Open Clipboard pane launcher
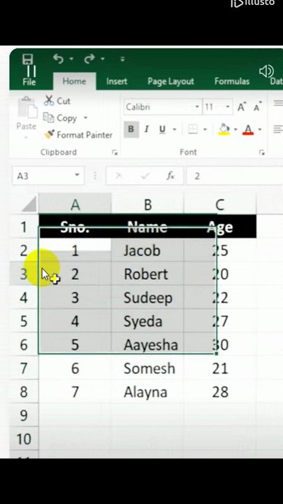 coord(115,153)
